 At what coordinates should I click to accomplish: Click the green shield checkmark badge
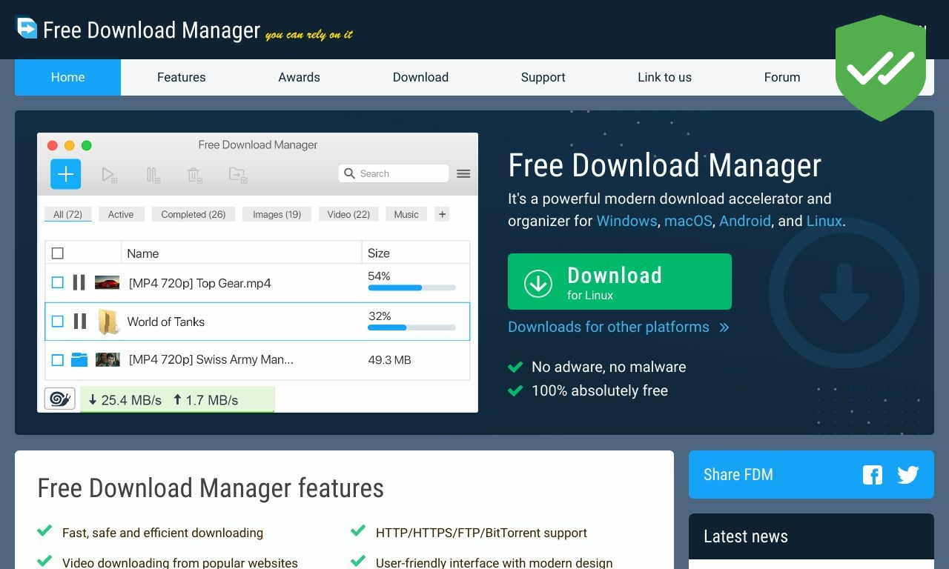point(881,68)
